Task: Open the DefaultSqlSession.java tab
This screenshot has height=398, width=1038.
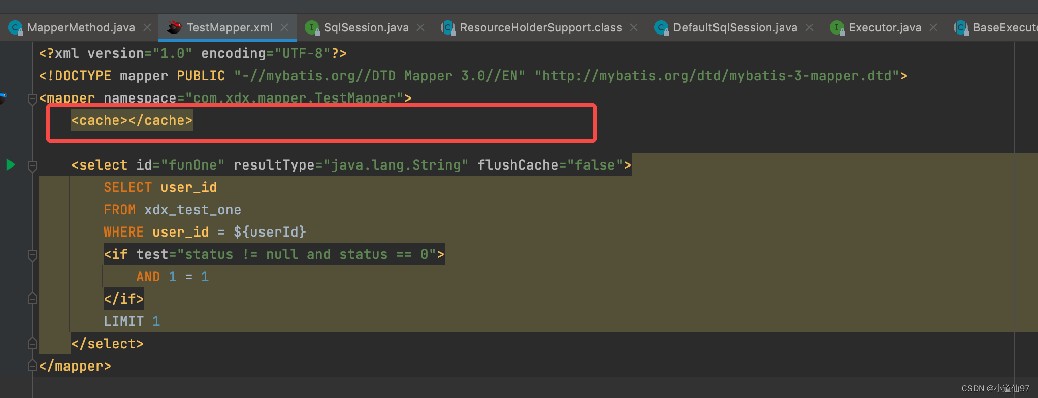Action: click(735, 27)
